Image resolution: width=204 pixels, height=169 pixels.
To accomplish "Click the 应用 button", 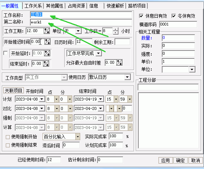I will click(165, 160).
